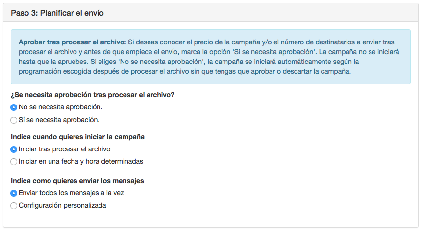
Task: Pick the 'Iniciar en una fecha y hora determinadas' radio
Action: (14, 161)
